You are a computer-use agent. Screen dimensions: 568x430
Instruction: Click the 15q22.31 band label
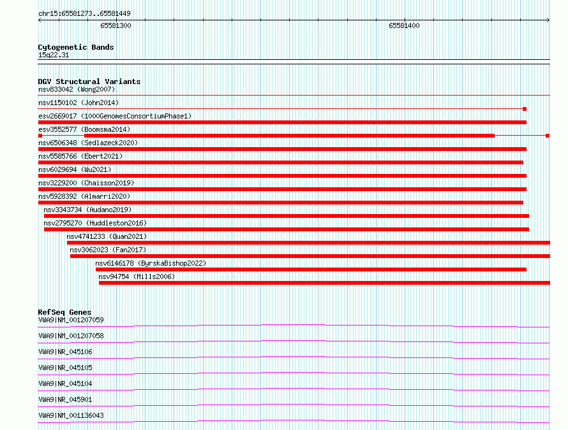[x=53, y=55]
